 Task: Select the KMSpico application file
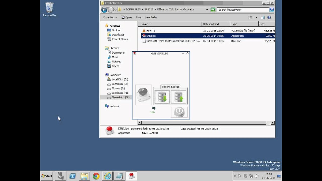click(x=208, y=36)
